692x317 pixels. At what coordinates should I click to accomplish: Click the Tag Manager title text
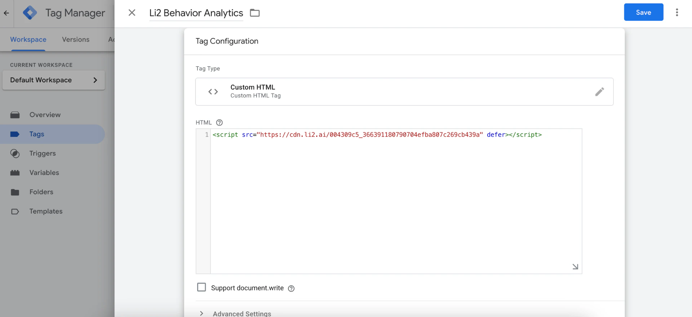[75, 13]
